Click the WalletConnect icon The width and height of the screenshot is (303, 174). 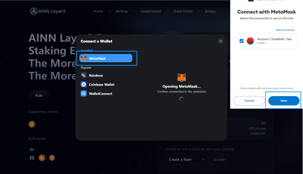point(84,94)
